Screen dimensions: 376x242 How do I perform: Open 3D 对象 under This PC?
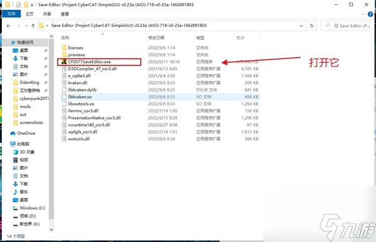click(x=27, y=152)
